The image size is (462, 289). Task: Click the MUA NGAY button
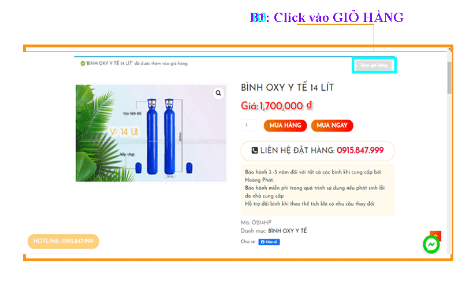point(332,125)
